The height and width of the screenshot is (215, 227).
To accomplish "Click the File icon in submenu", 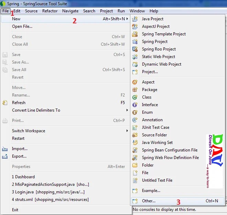I will click(x=135, y=173).
